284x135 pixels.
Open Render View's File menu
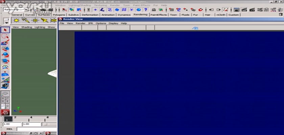pos(62,23)
